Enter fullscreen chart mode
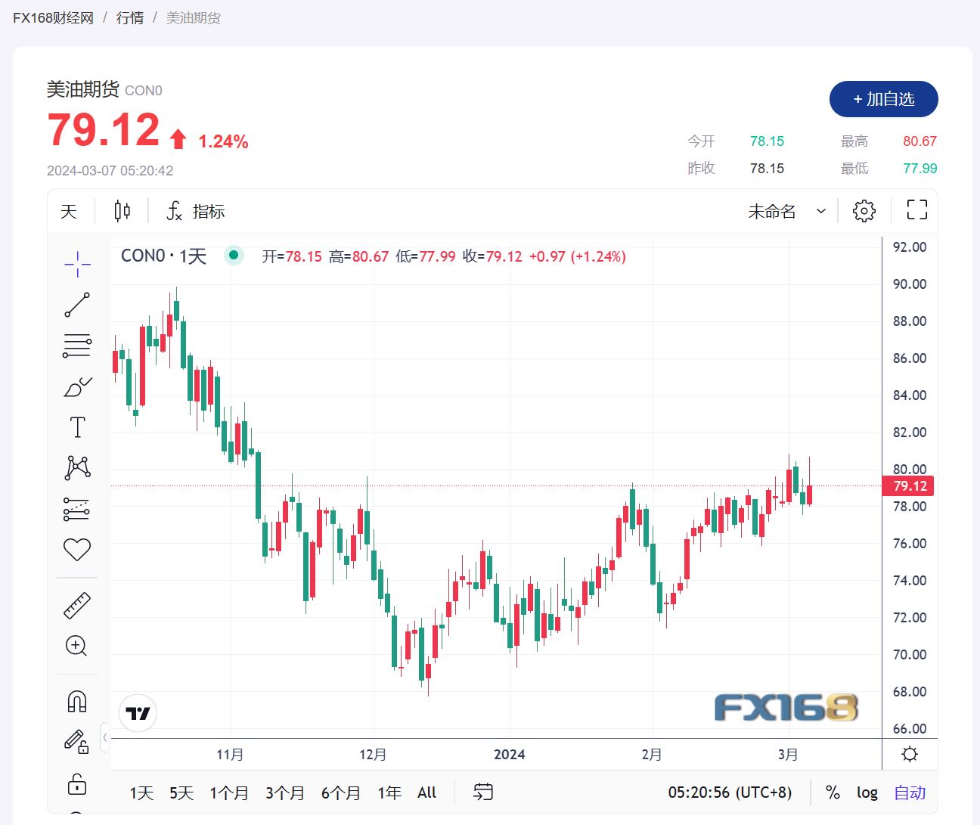 (x=916, y=210)
